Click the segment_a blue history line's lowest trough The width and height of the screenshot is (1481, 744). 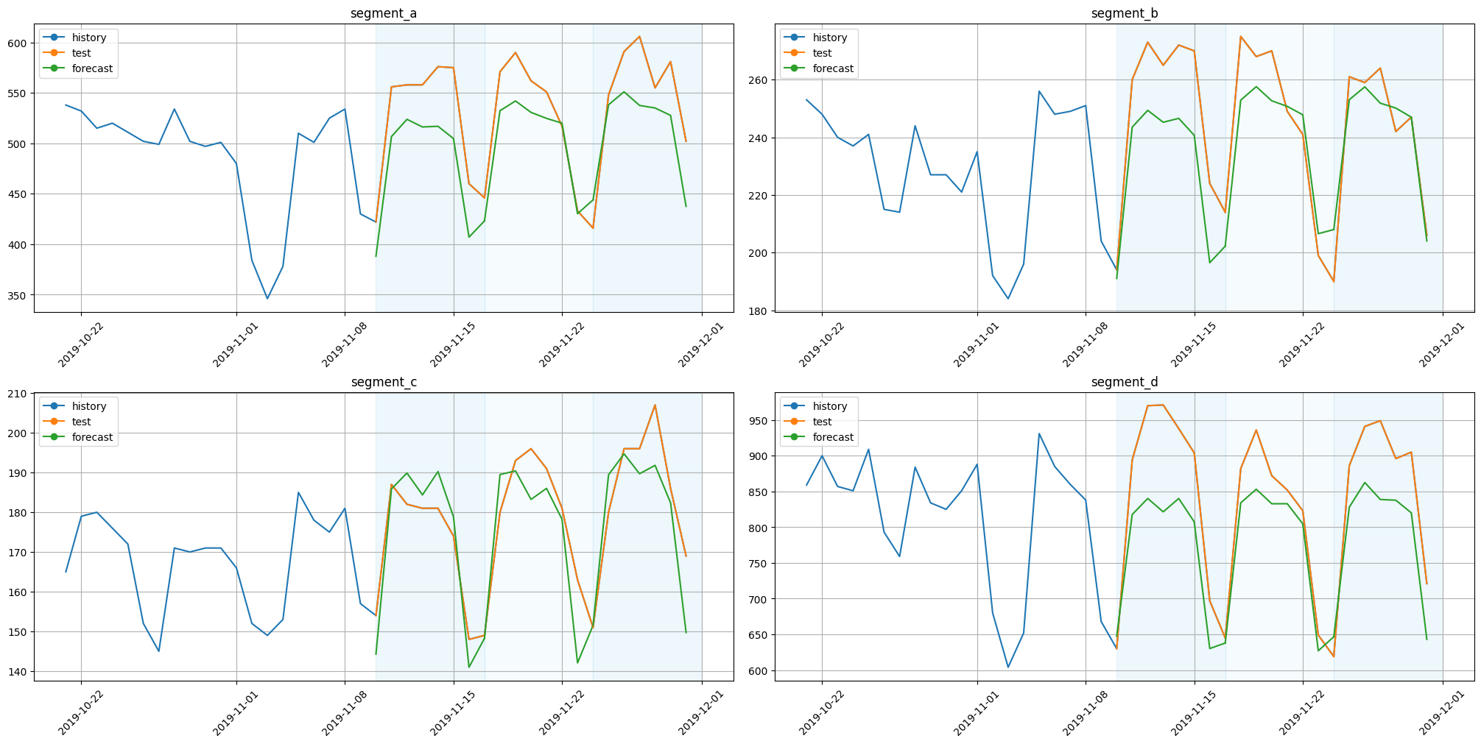pos(267,298)
